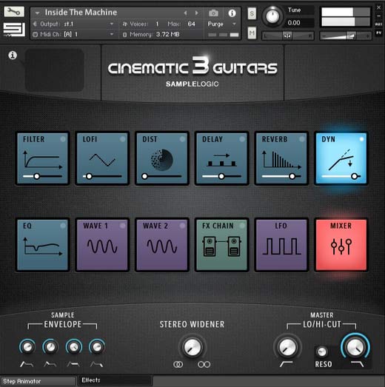This screenshot has width=385, height=387.
Task: Open the wrench instrument edit icon
Action: 14,12
